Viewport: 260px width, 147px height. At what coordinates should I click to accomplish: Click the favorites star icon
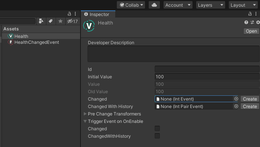(60, 21)
